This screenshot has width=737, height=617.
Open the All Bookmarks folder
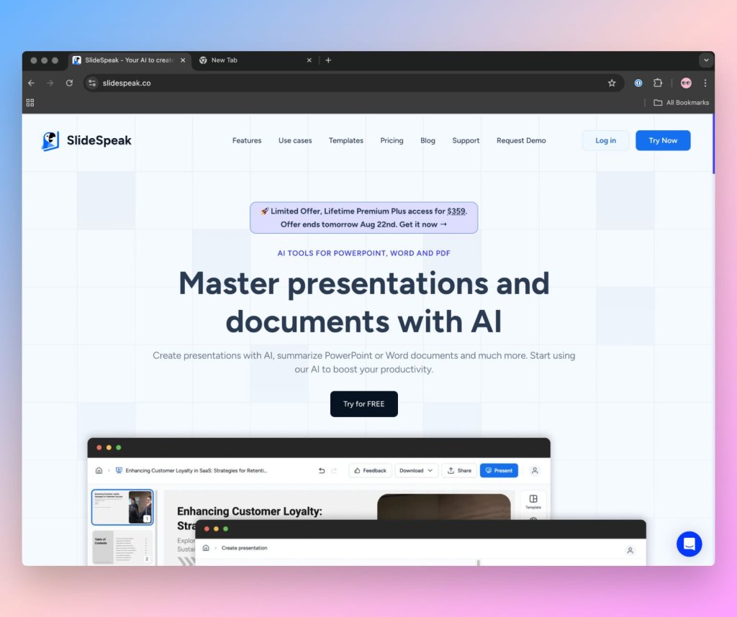point(681,102)
